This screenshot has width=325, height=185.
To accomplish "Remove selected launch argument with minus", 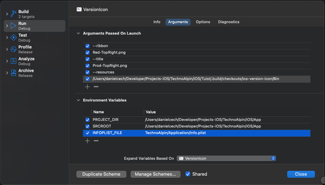I will 96,87.
